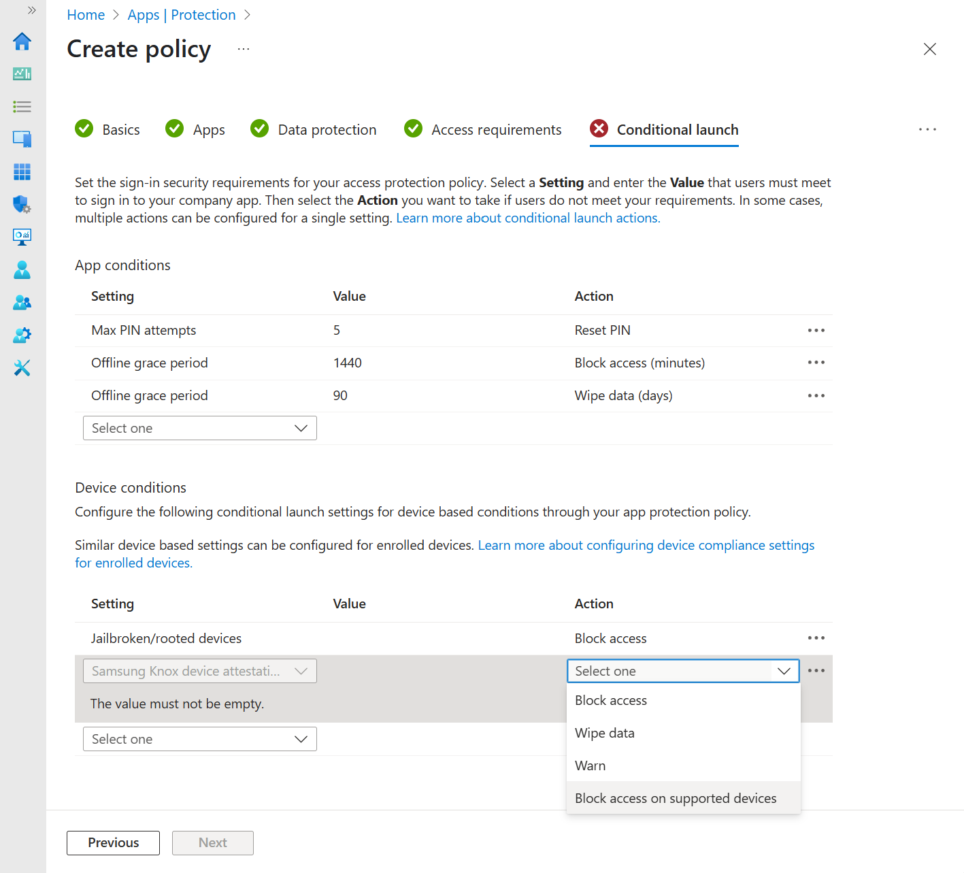Open the ellipsis menu next to Max PIN attempts
The height and width of the screenshot is (873, 964).
point(816,330)
